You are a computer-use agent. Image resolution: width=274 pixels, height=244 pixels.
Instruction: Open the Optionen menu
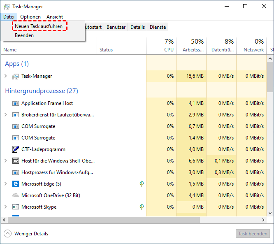pos(30,17)
